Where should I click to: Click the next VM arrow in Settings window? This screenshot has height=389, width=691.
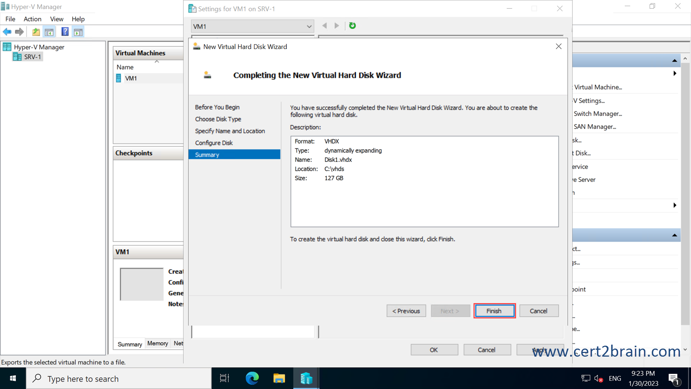point(337,25)
